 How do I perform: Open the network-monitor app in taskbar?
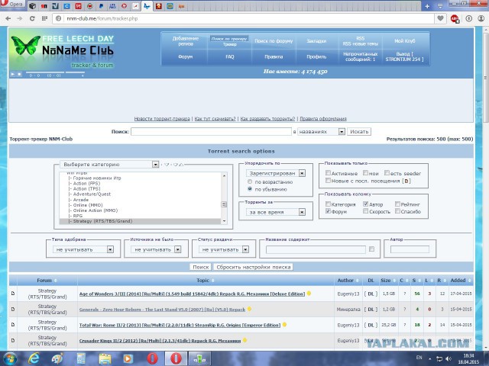199,358
